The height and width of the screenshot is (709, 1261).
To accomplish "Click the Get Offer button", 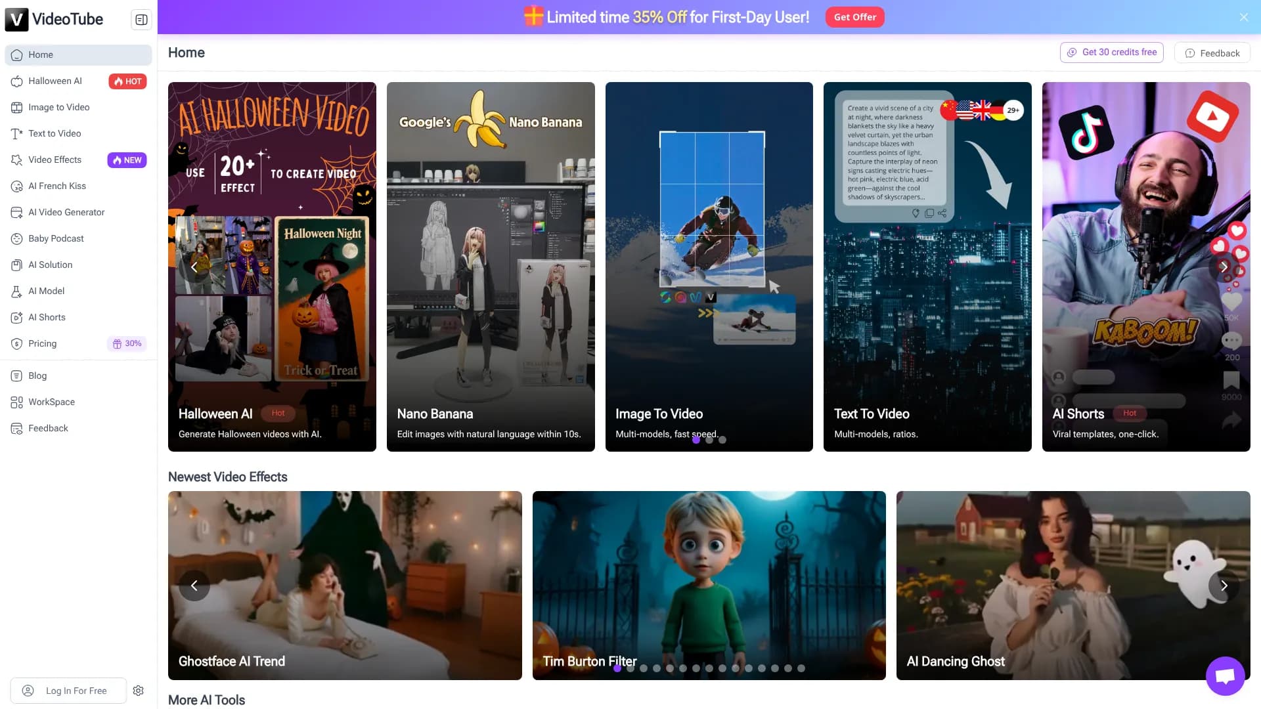I will pyautogui.click(x=854, y=17).
